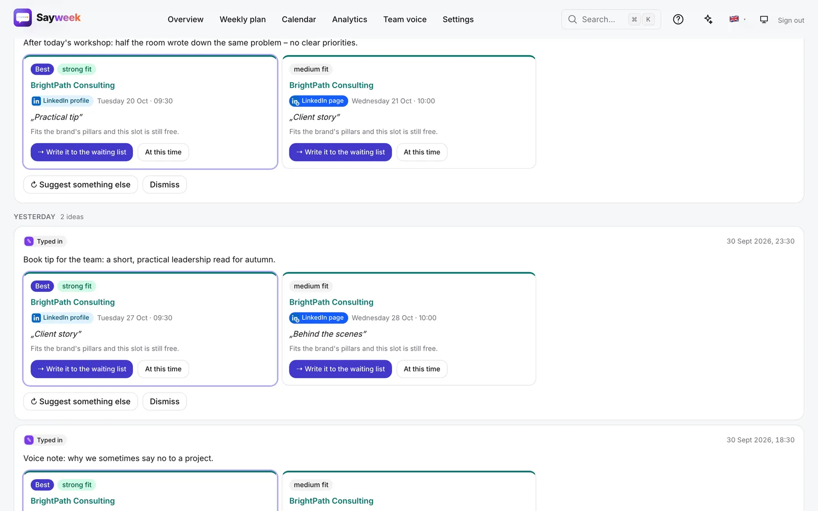
Task: Click the sparkle AI assistant icon
Action: tap(708, 19)
